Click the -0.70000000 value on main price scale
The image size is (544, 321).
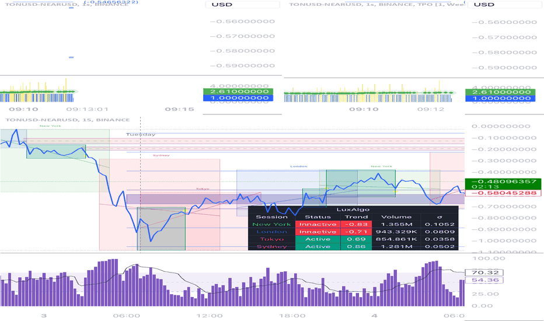click(x=504, y=207)
